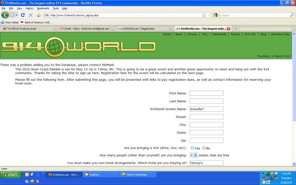Go to Home via the house icon
This screenshot has width=296, height=185.
tap(39, 15)
